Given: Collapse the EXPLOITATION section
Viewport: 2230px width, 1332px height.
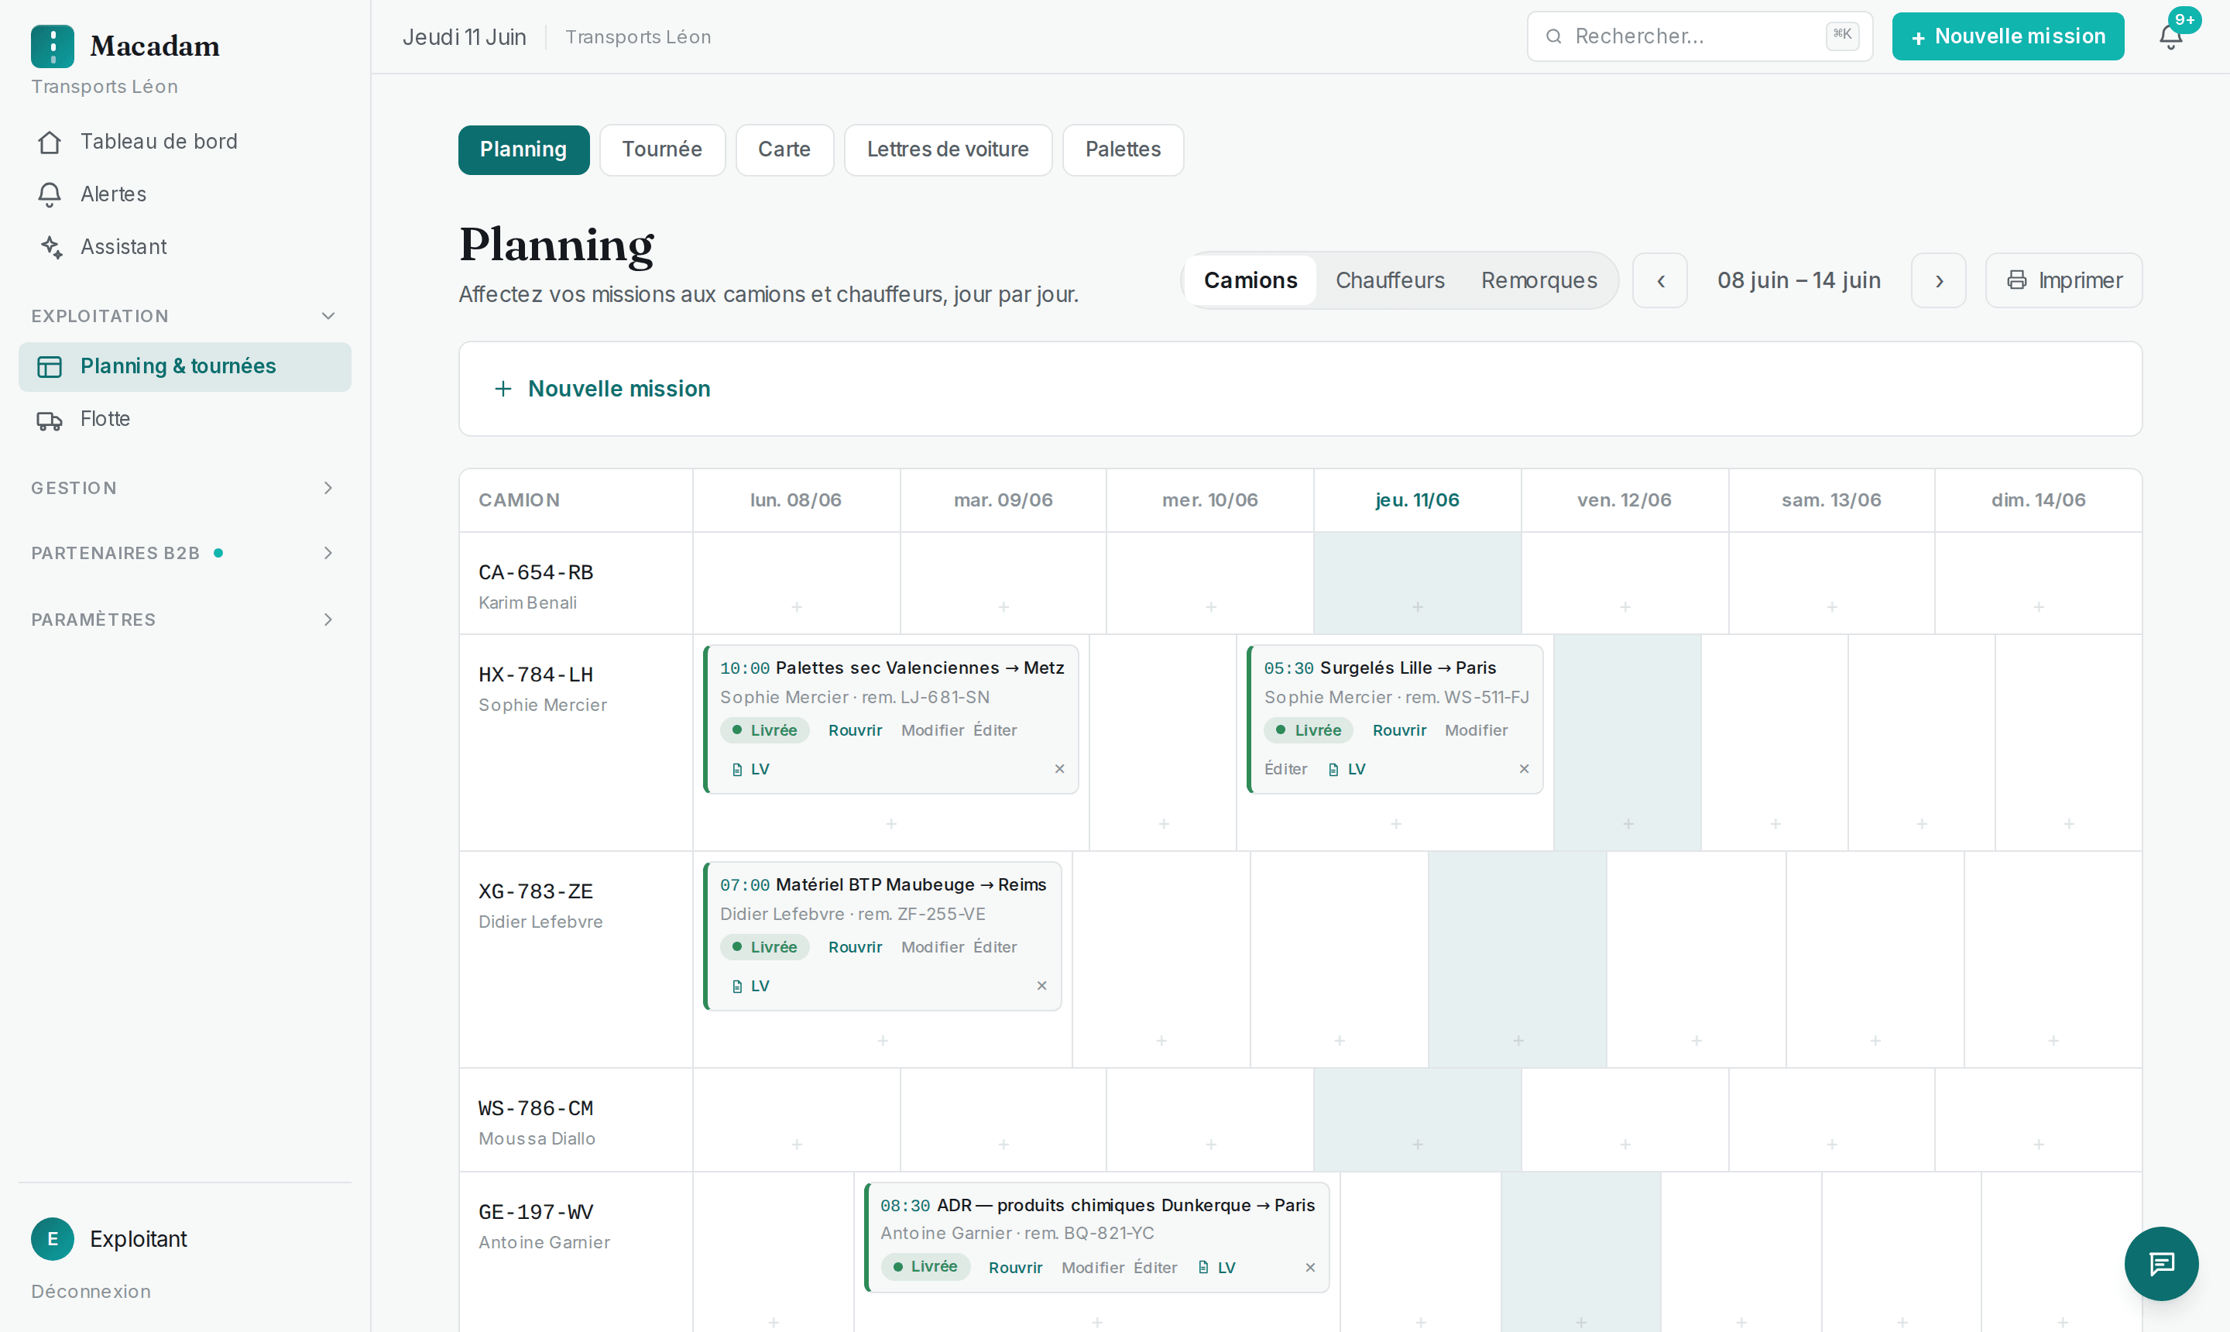Looking at the screenshot, I should (184, 316).
